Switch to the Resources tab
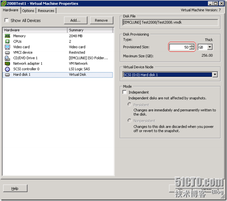 [46, 11]
